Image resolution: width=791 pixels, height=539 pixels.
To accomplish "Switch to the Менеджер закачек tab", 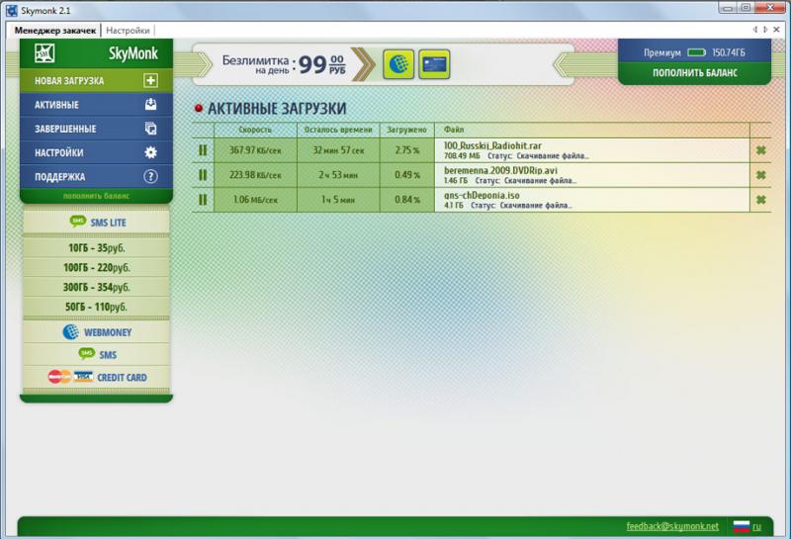I will coord(55,31).
